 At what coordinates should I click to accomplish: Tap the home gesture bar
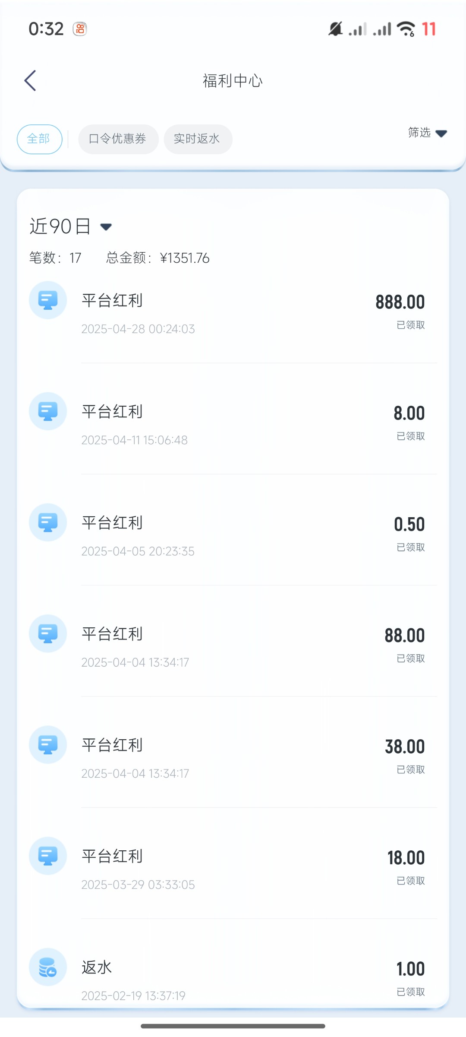(233, 1026)
